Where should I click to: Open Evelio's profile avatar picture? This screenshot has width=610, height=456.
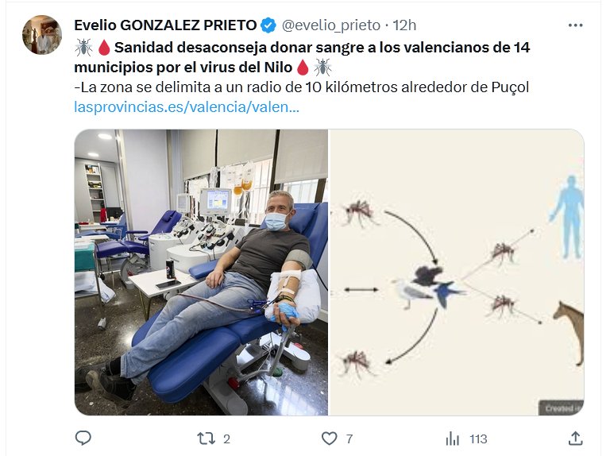42,35
